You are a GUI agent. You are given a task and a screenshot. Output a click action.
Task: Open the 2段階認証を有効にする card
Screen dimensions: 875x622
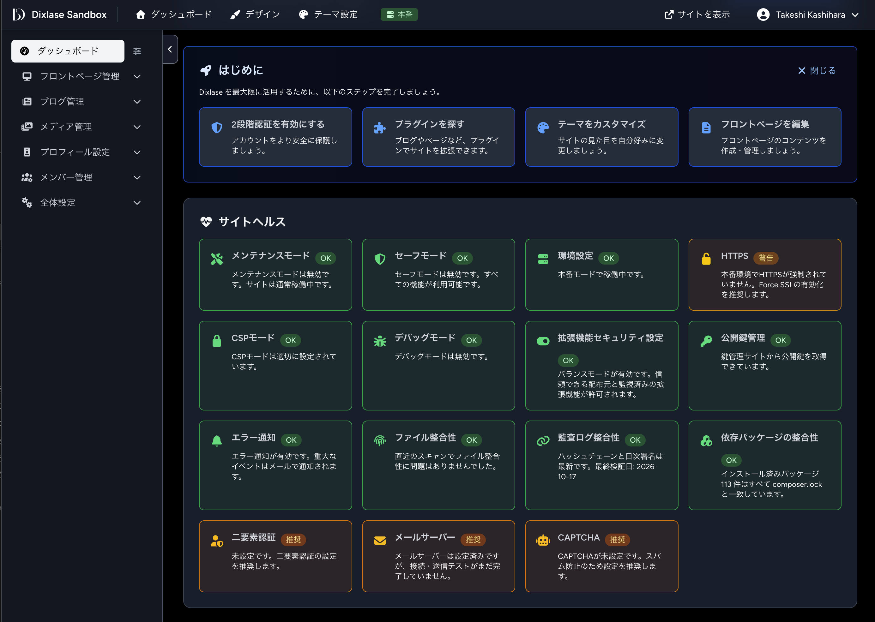pyautogui.click(x=275, y=137)
